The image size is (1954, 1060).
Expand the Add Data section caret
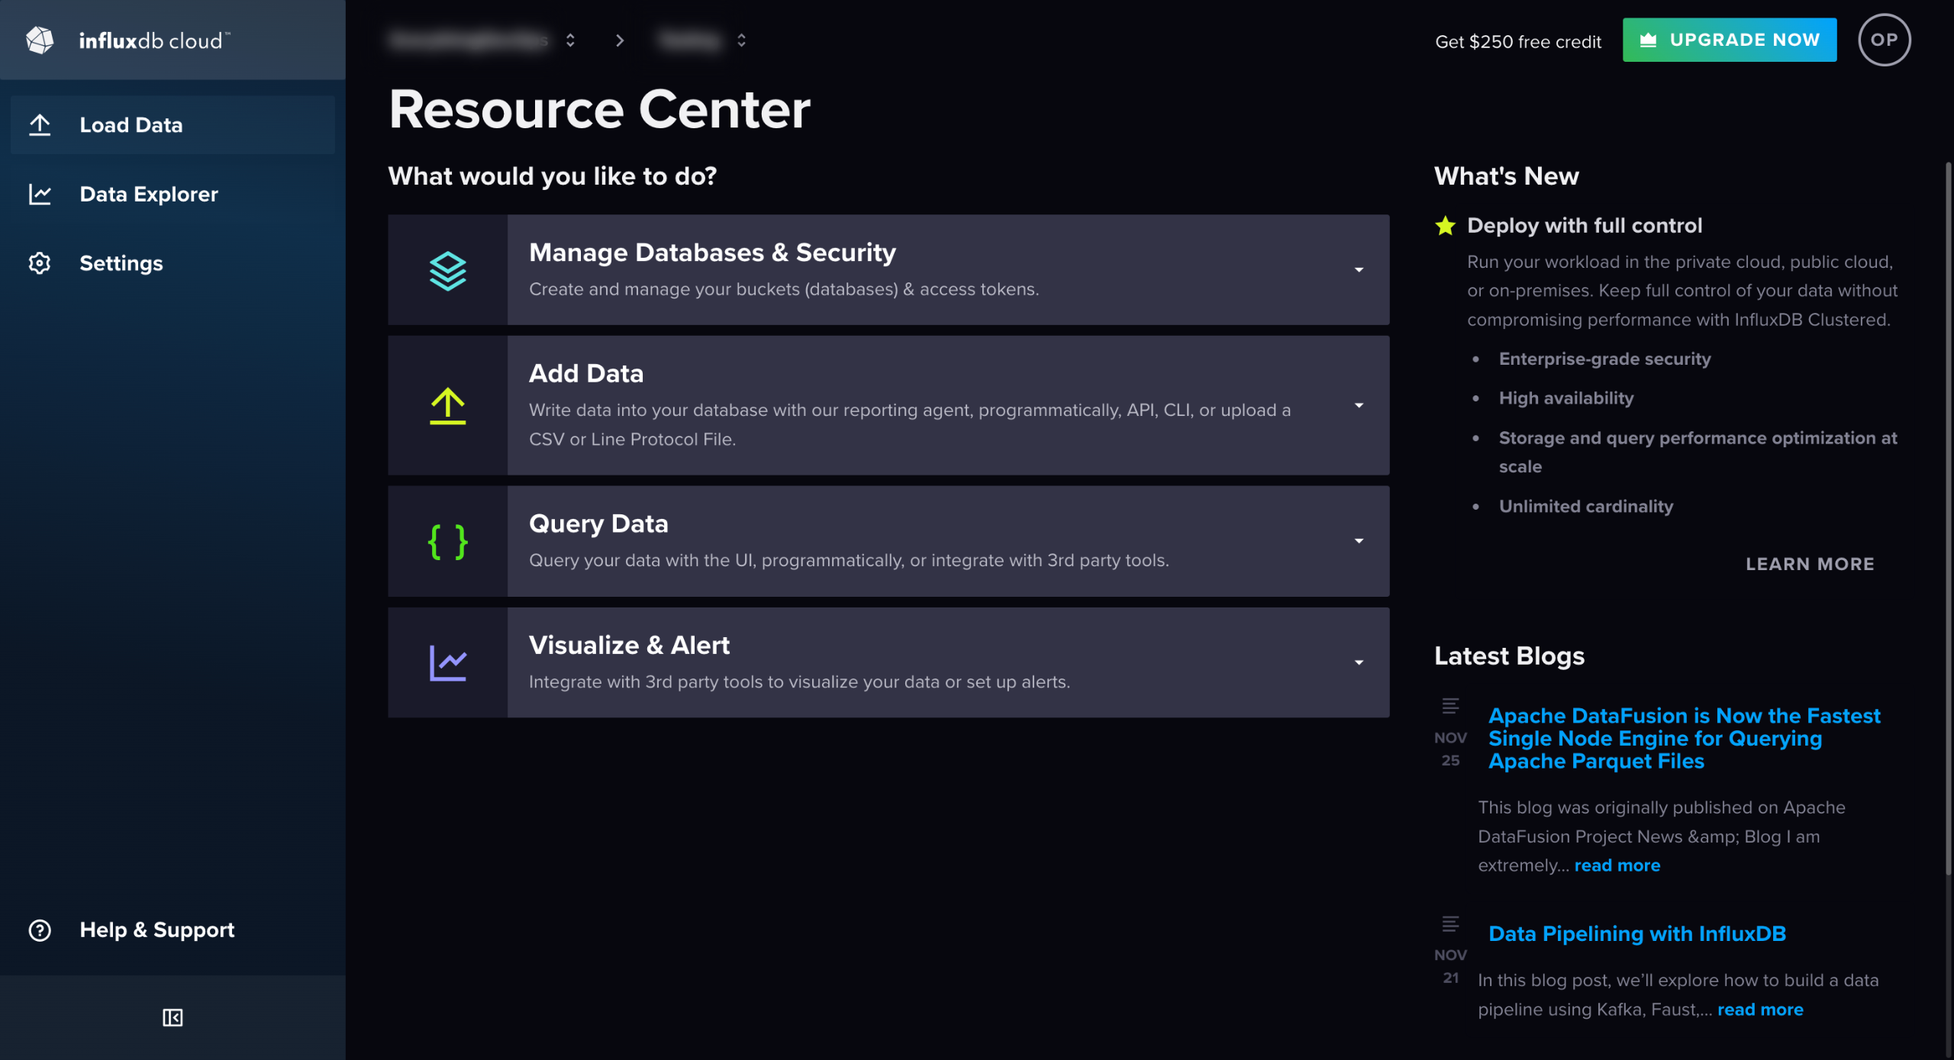click(x=1359, y=406)
